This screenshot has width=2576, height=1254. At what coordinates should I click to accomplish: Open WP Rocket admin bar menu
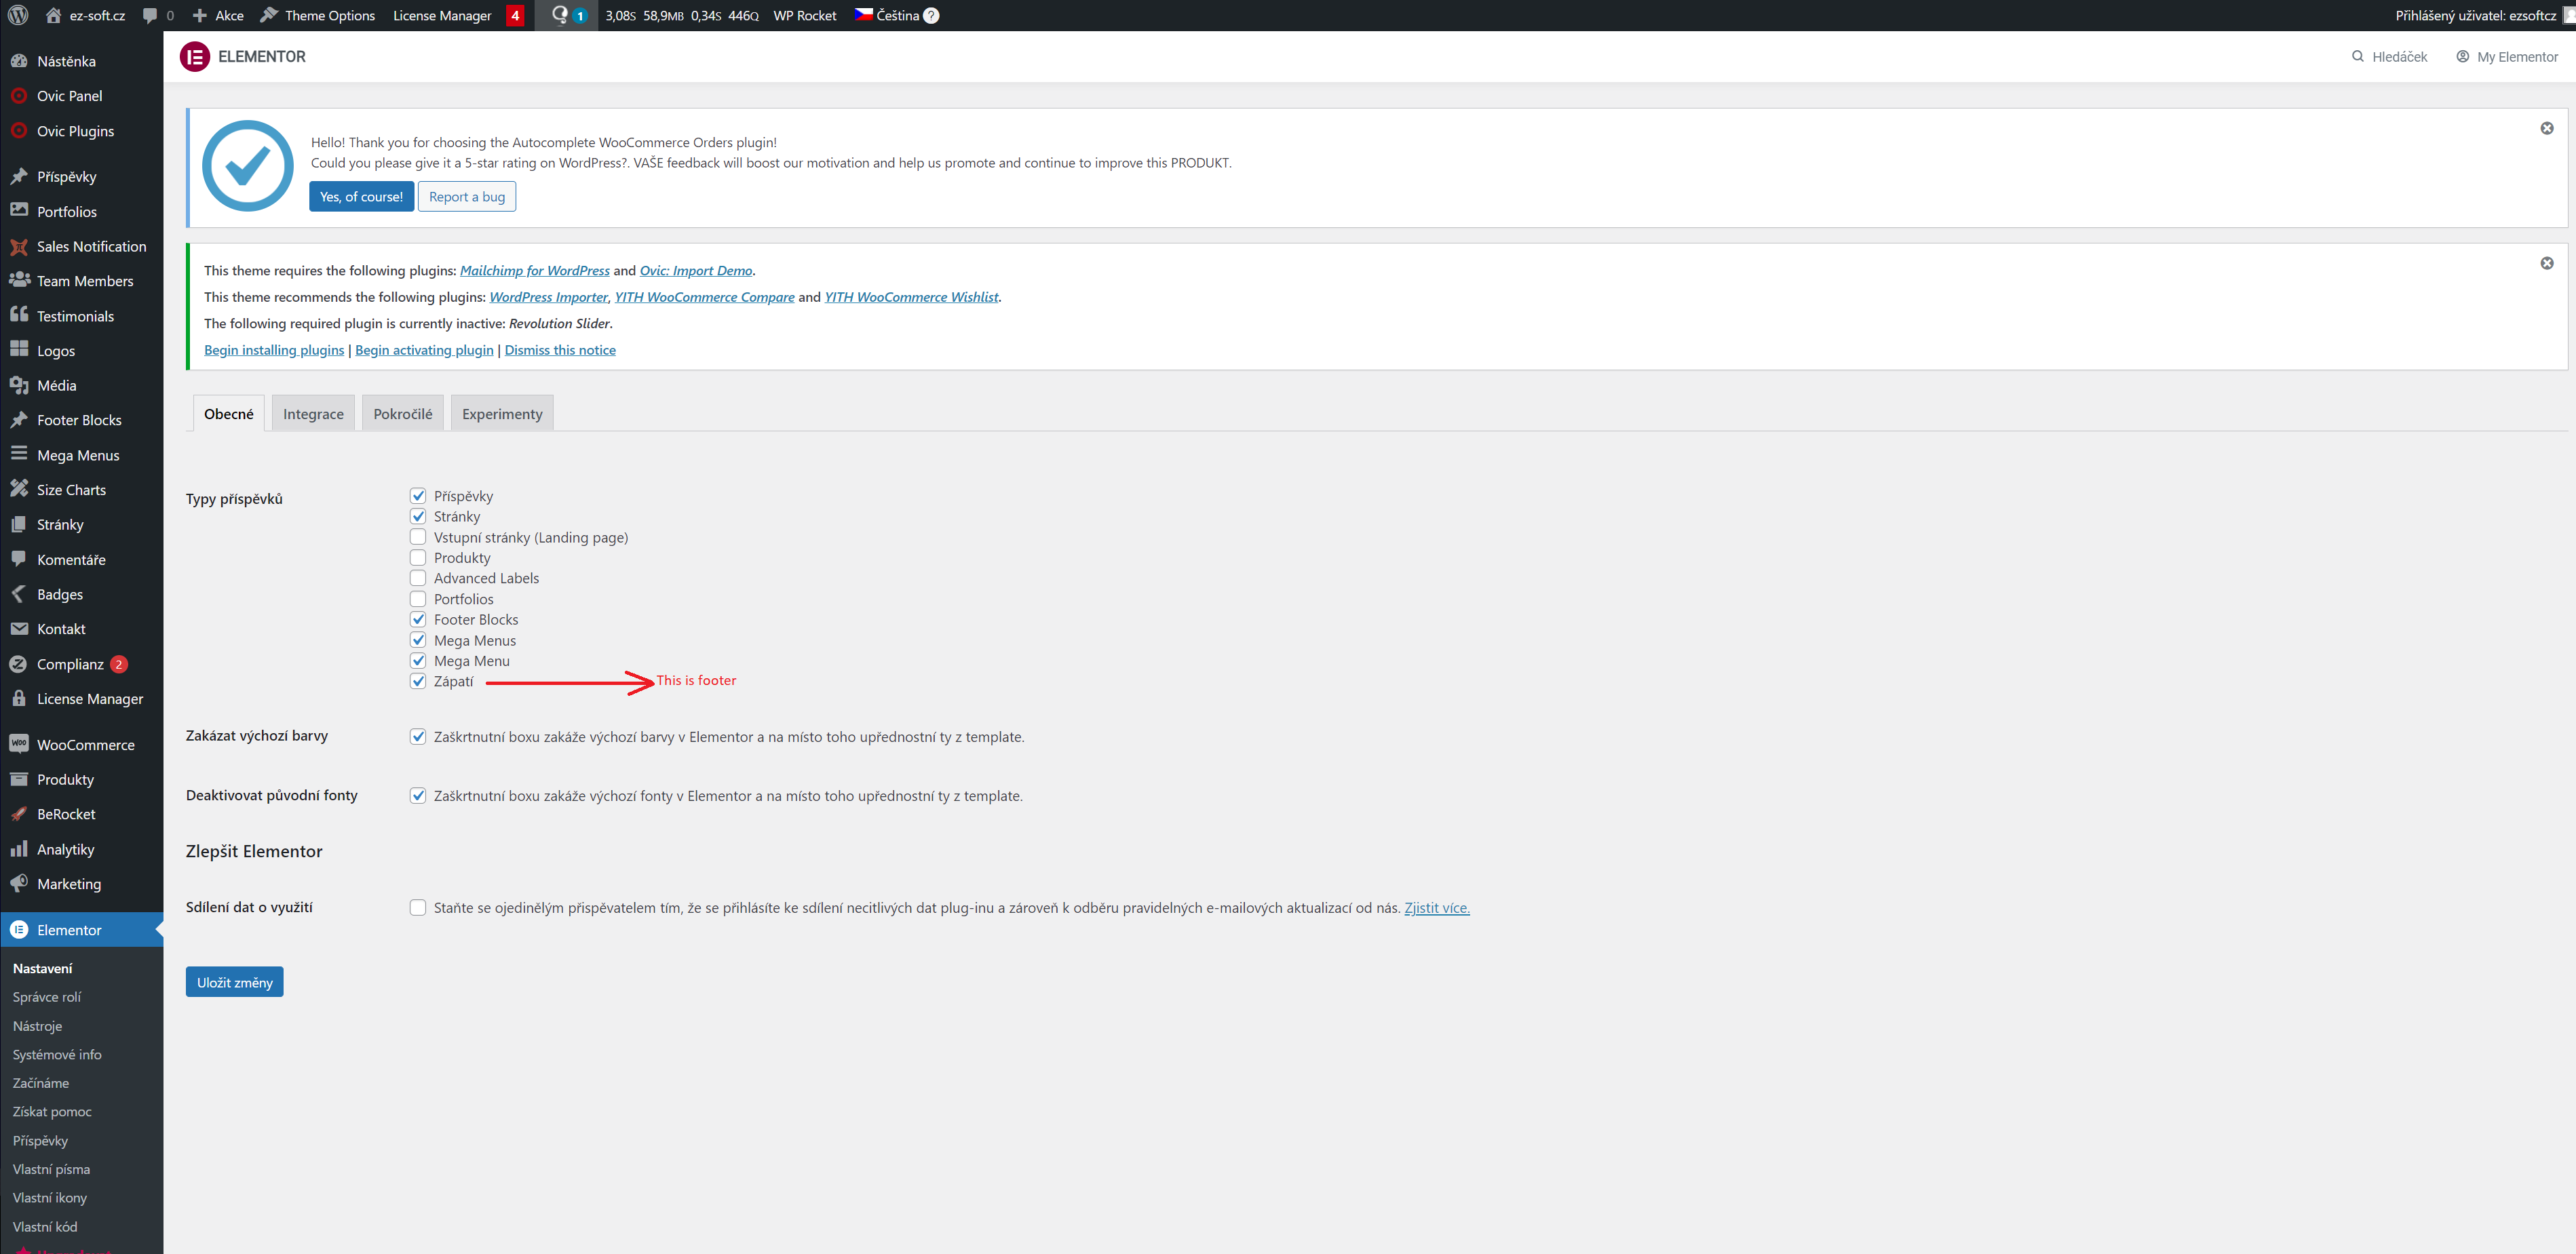805,15
